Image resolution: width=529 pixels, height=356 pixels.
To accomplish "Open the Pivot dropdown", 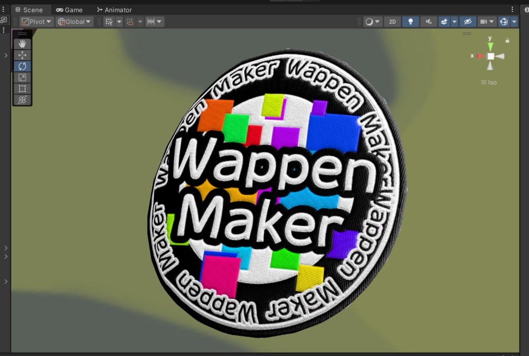I will pos(36,21).
